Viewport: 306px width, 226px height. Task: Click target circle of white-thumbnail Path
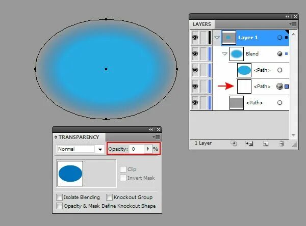click(279, 87)
